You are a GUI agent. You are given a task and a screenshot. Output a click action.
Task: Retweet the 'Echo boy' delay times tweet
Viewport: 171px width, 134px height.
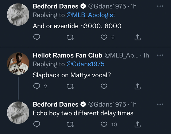click(x=70, y=124)
